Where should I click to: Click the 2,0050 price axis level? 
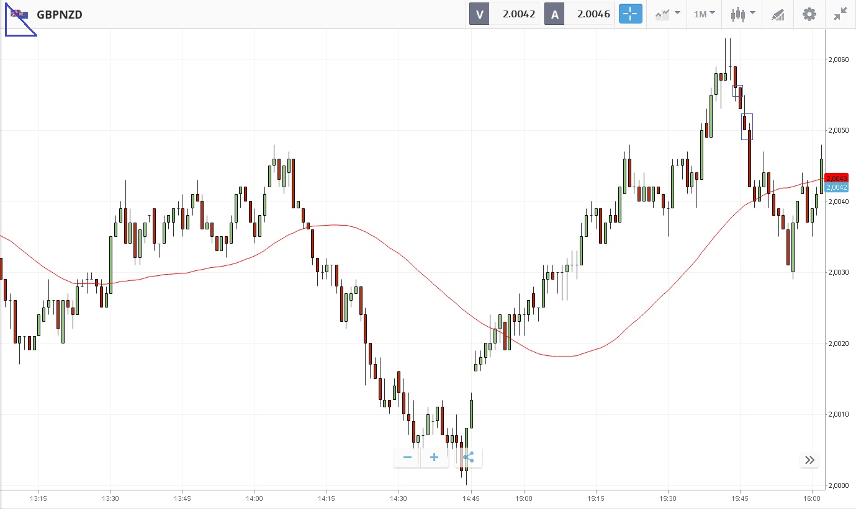(x=838, y=131)
